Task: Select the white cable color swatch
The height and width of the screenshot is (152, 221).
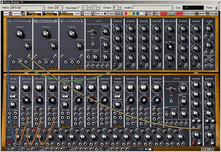Action: click(142, 14)
